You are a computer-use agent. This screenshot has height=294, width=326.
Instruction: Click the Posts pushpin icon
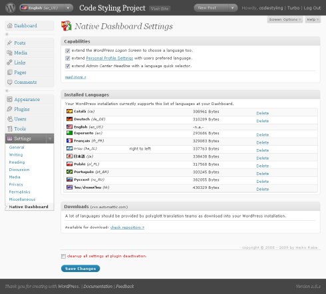click(9, 43)
